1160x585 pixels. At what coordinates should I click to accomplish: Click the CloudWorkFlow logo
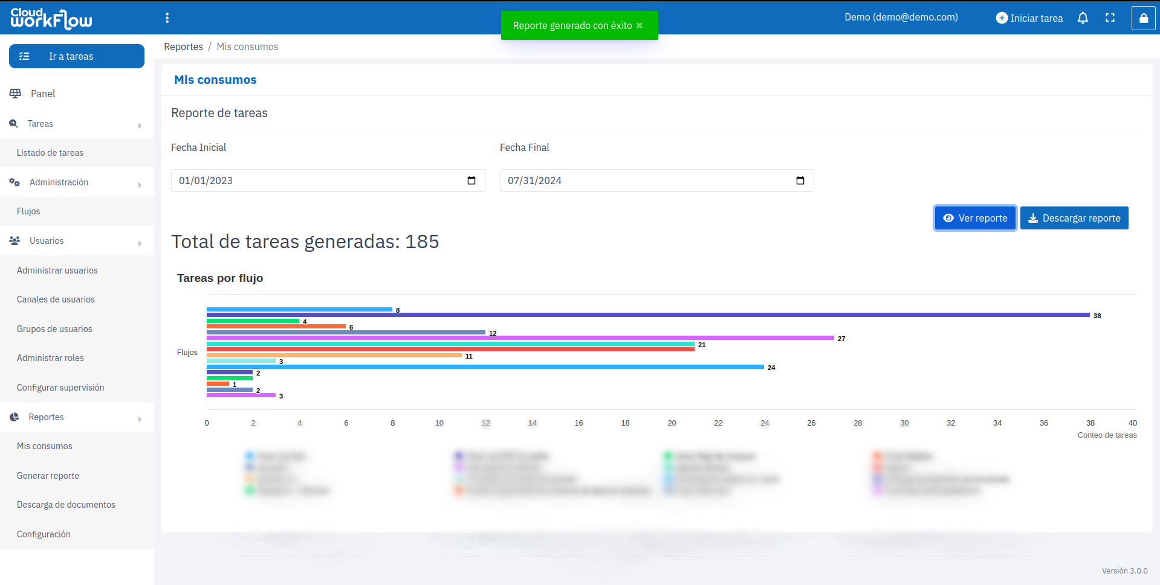[x=51, y=19]
